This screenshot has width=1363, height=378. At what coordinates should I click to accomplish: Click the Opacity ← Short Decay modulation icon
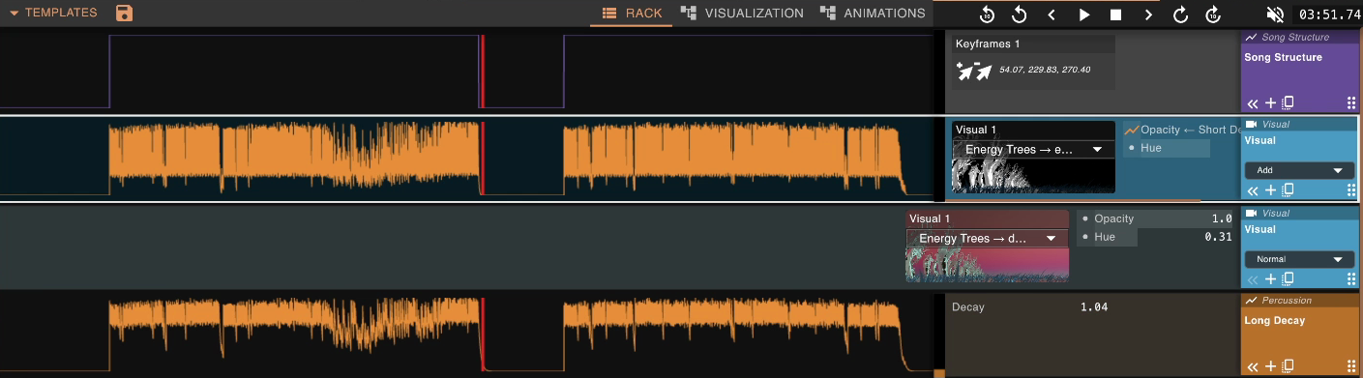[1132, 130]
